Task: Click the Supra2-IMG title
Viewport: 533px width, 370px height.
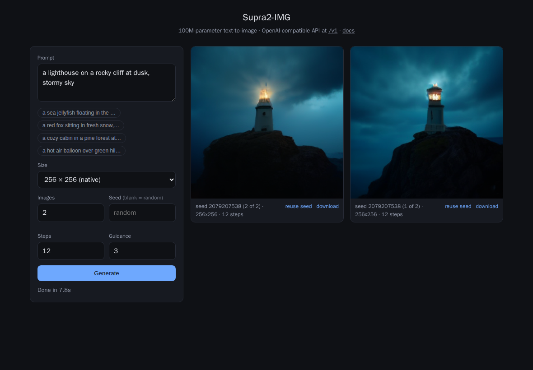Action: click(266, 17)
